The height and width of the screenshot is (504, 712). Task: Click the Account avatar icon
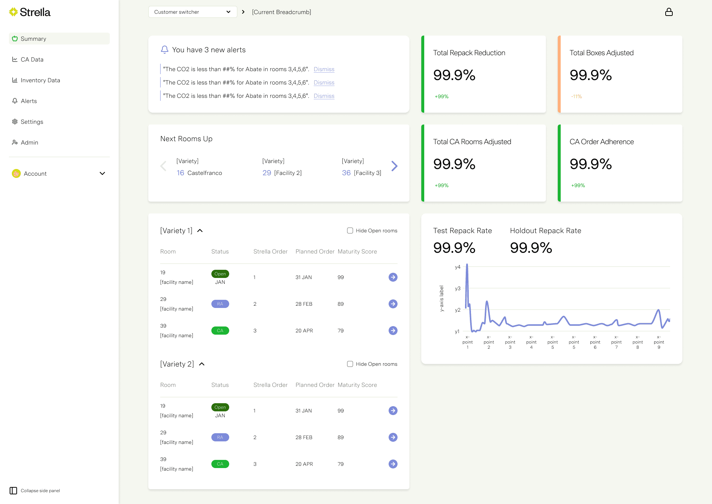(16, 173)
